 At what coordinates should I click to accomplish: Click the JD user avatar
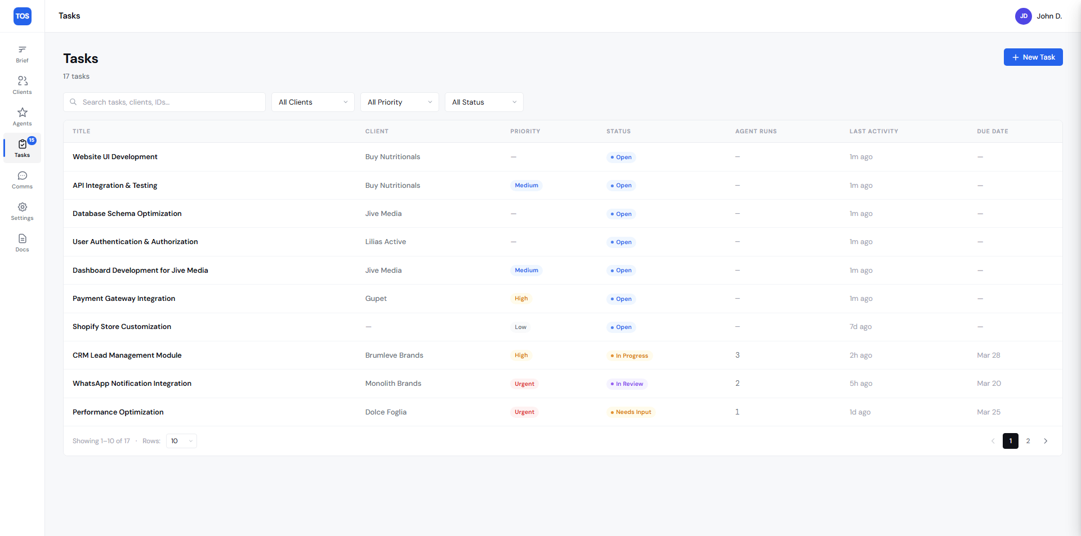(1023, 16)
